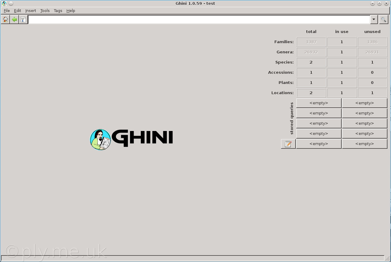Open the query builder toolbar icon

click(23, 20)
